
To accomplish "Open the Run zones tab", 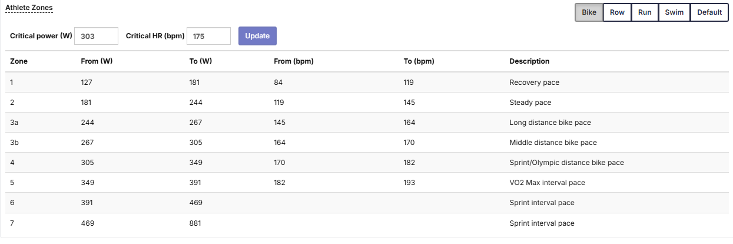I will click(x=645, y=12).
